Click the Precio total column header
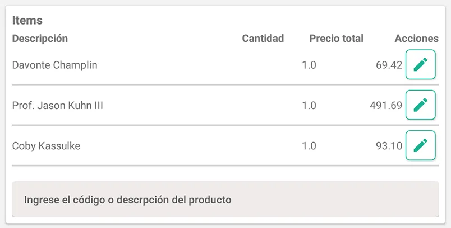Screen dimensions: 451x228 [x=336, y=39]
